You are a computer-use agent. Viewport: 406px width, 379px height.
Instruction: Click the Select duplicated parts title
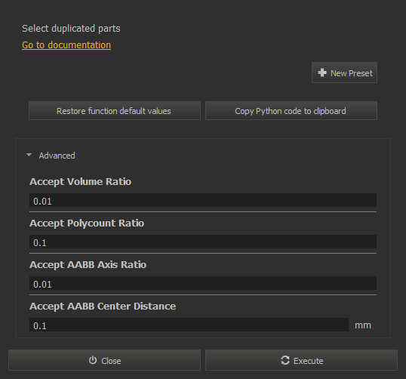pyautogui.click(x=71, y=29)
